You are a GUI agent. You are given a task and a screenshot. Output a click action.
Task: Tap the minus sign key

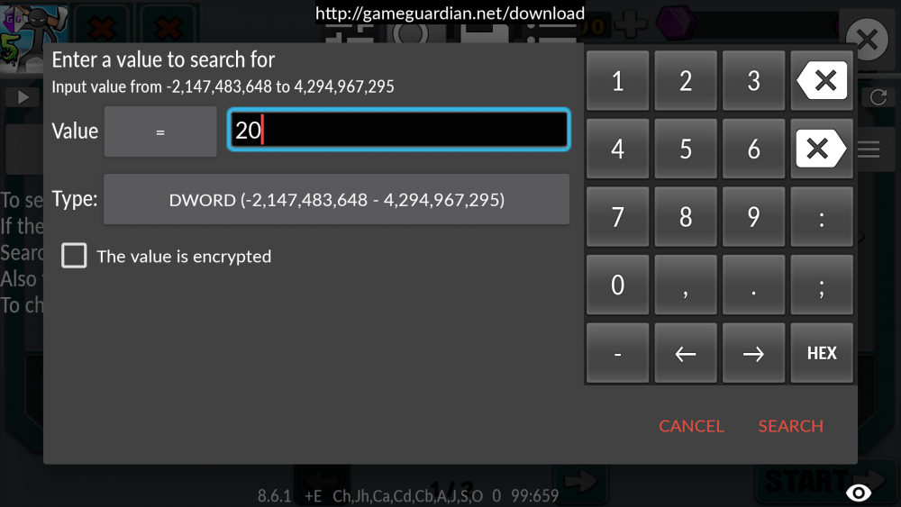click(x=618, y=353)
